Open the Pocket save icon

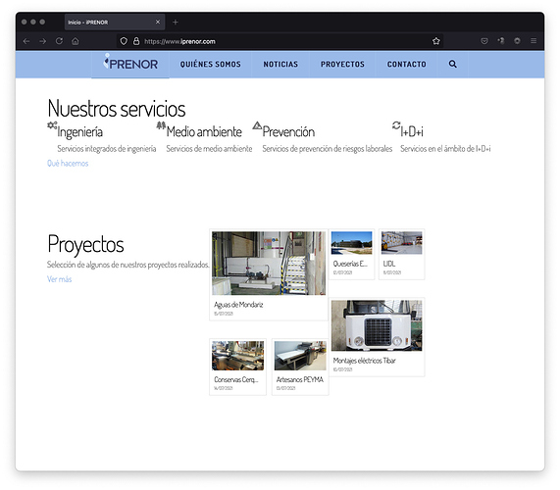484,41
